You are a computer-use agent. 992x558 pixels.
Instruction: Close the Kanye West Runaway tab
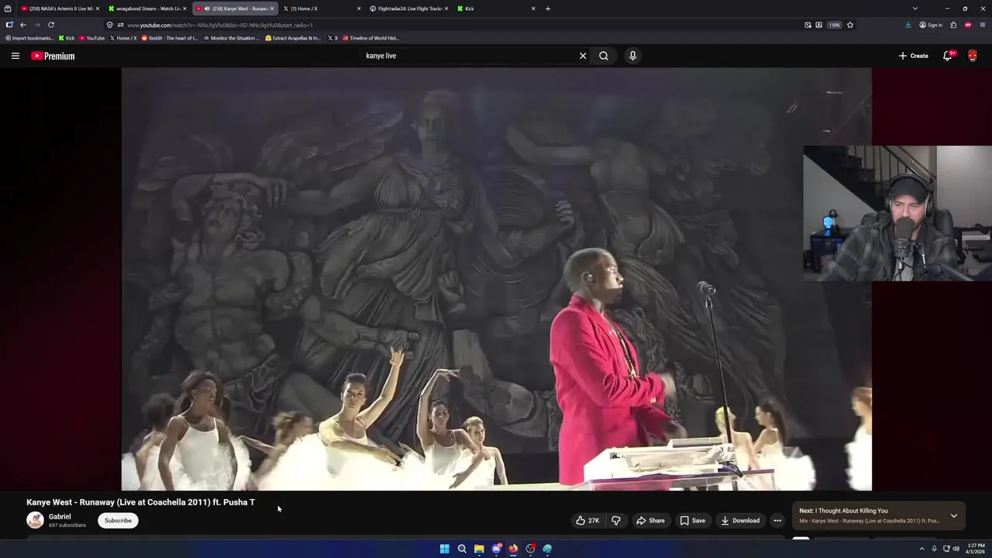pos(272,9)
